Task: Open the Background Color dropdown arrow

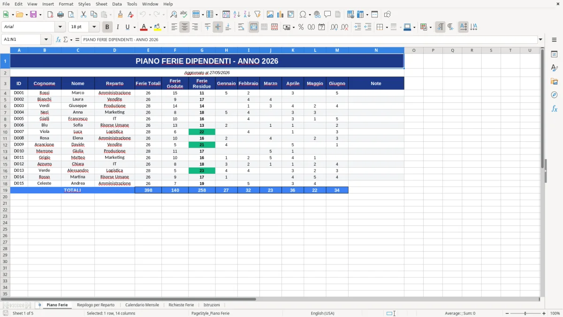Action: [x=164, y=27]
